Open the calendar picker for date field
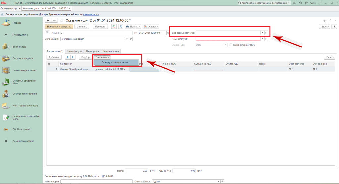339x184 pixels. (168, 33)
